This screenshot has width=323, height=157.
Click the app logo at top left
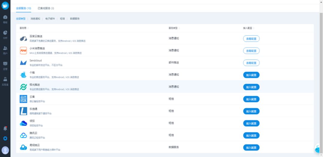point(5,5)
